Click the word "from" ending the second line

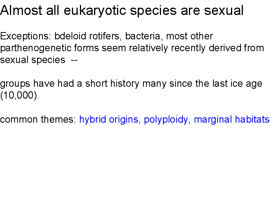tap(254, 48)
